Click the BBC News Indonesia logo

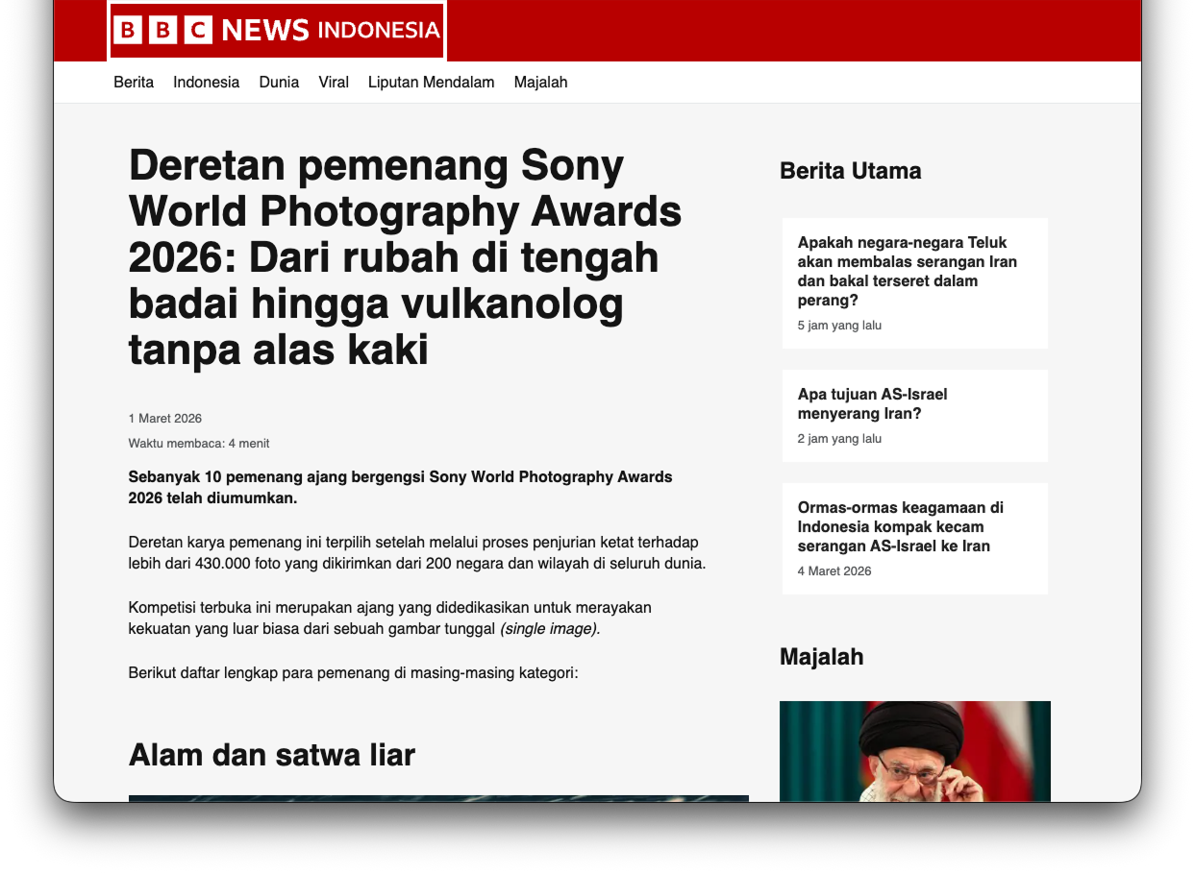point(277,30)
